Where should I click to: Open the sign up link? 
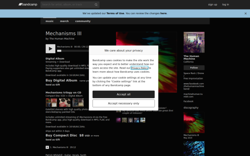[212, 5]
